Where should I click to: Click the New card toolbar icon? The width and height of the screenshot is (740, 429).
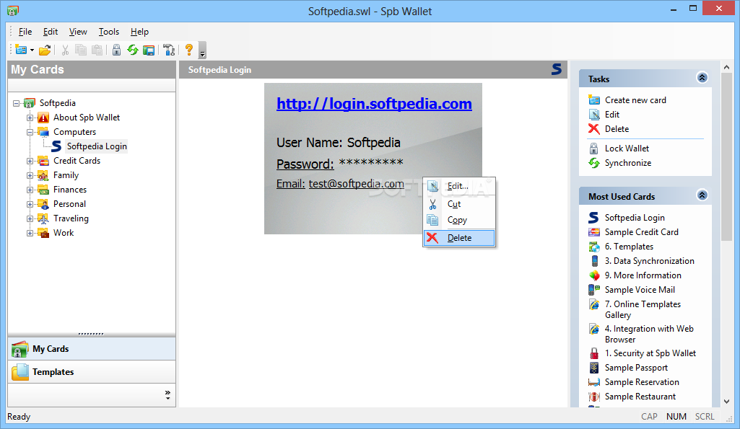pos(21,50)
